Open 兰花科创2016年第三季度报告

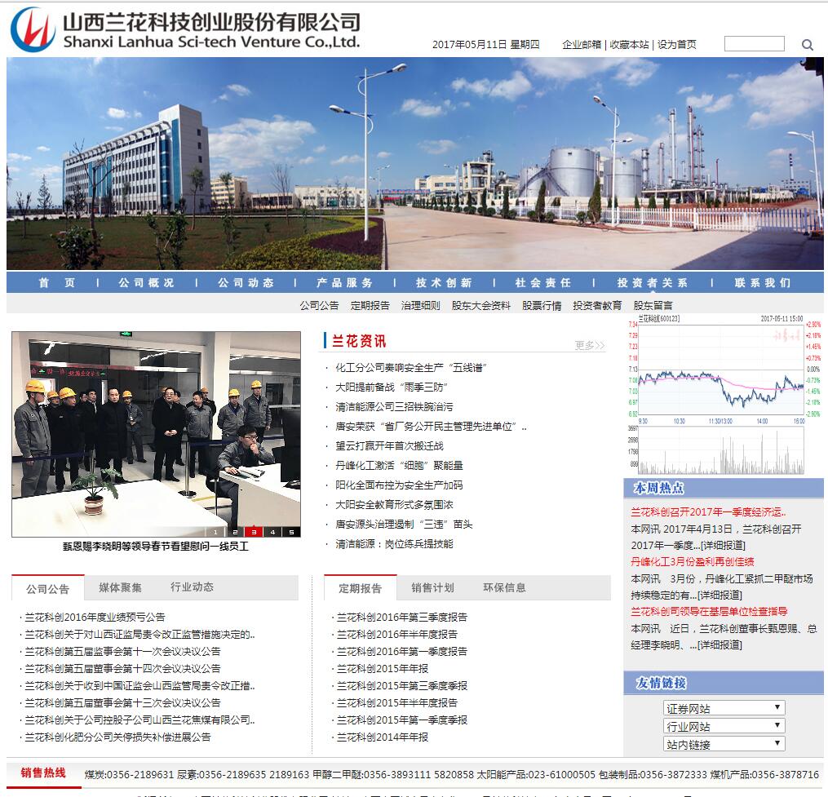click(402, 617)
